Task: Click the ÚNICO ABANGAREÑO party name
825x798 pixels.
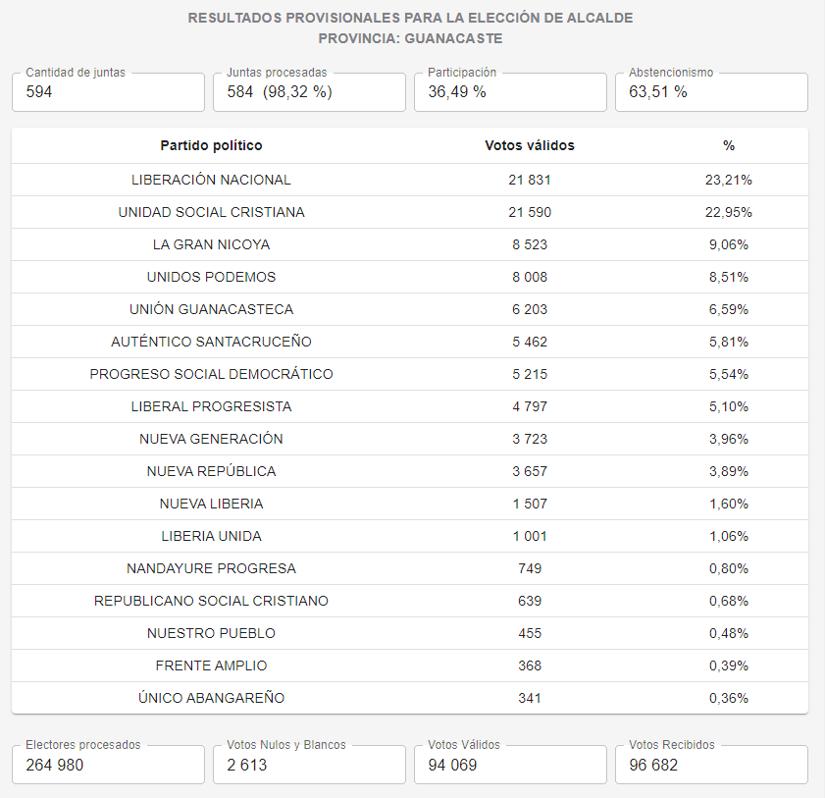Action: (212, 698)
